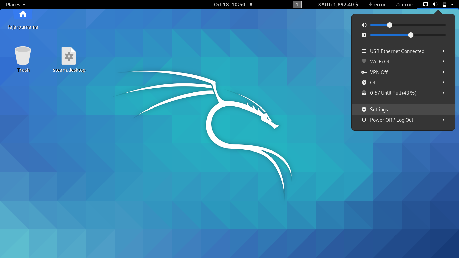Click the USB Ethernet network icon in the menu
The height and width of the screenshot is (258, 459).
(x=364, y=51)
